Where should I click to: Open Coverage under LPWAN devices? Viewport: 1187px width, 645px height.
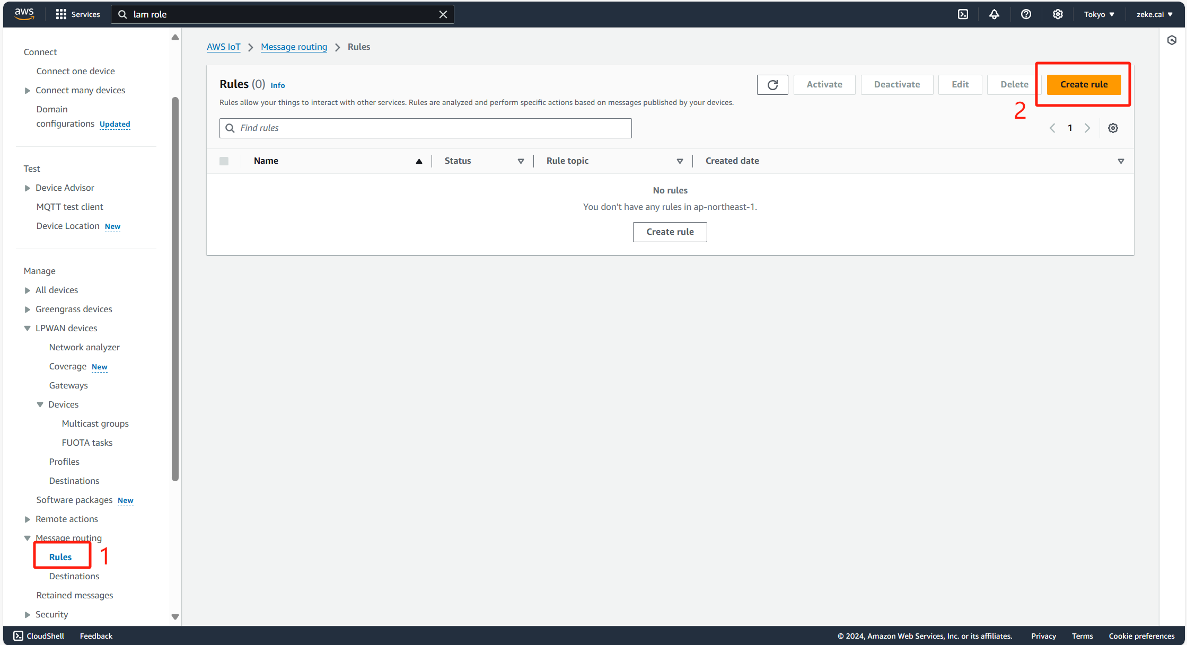point(68,366)
